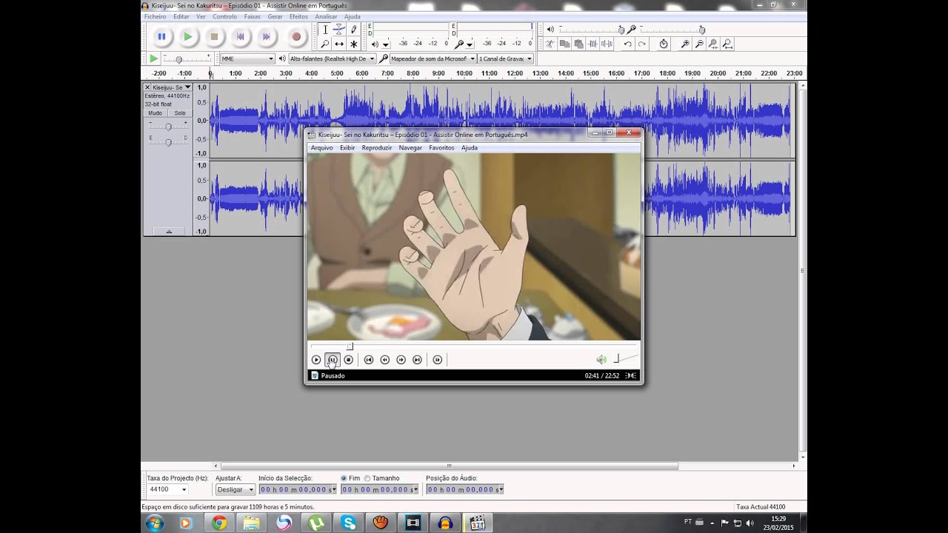Click the Copy icon in edit toolbar
The image size is (948, 533).
(564, 44)
